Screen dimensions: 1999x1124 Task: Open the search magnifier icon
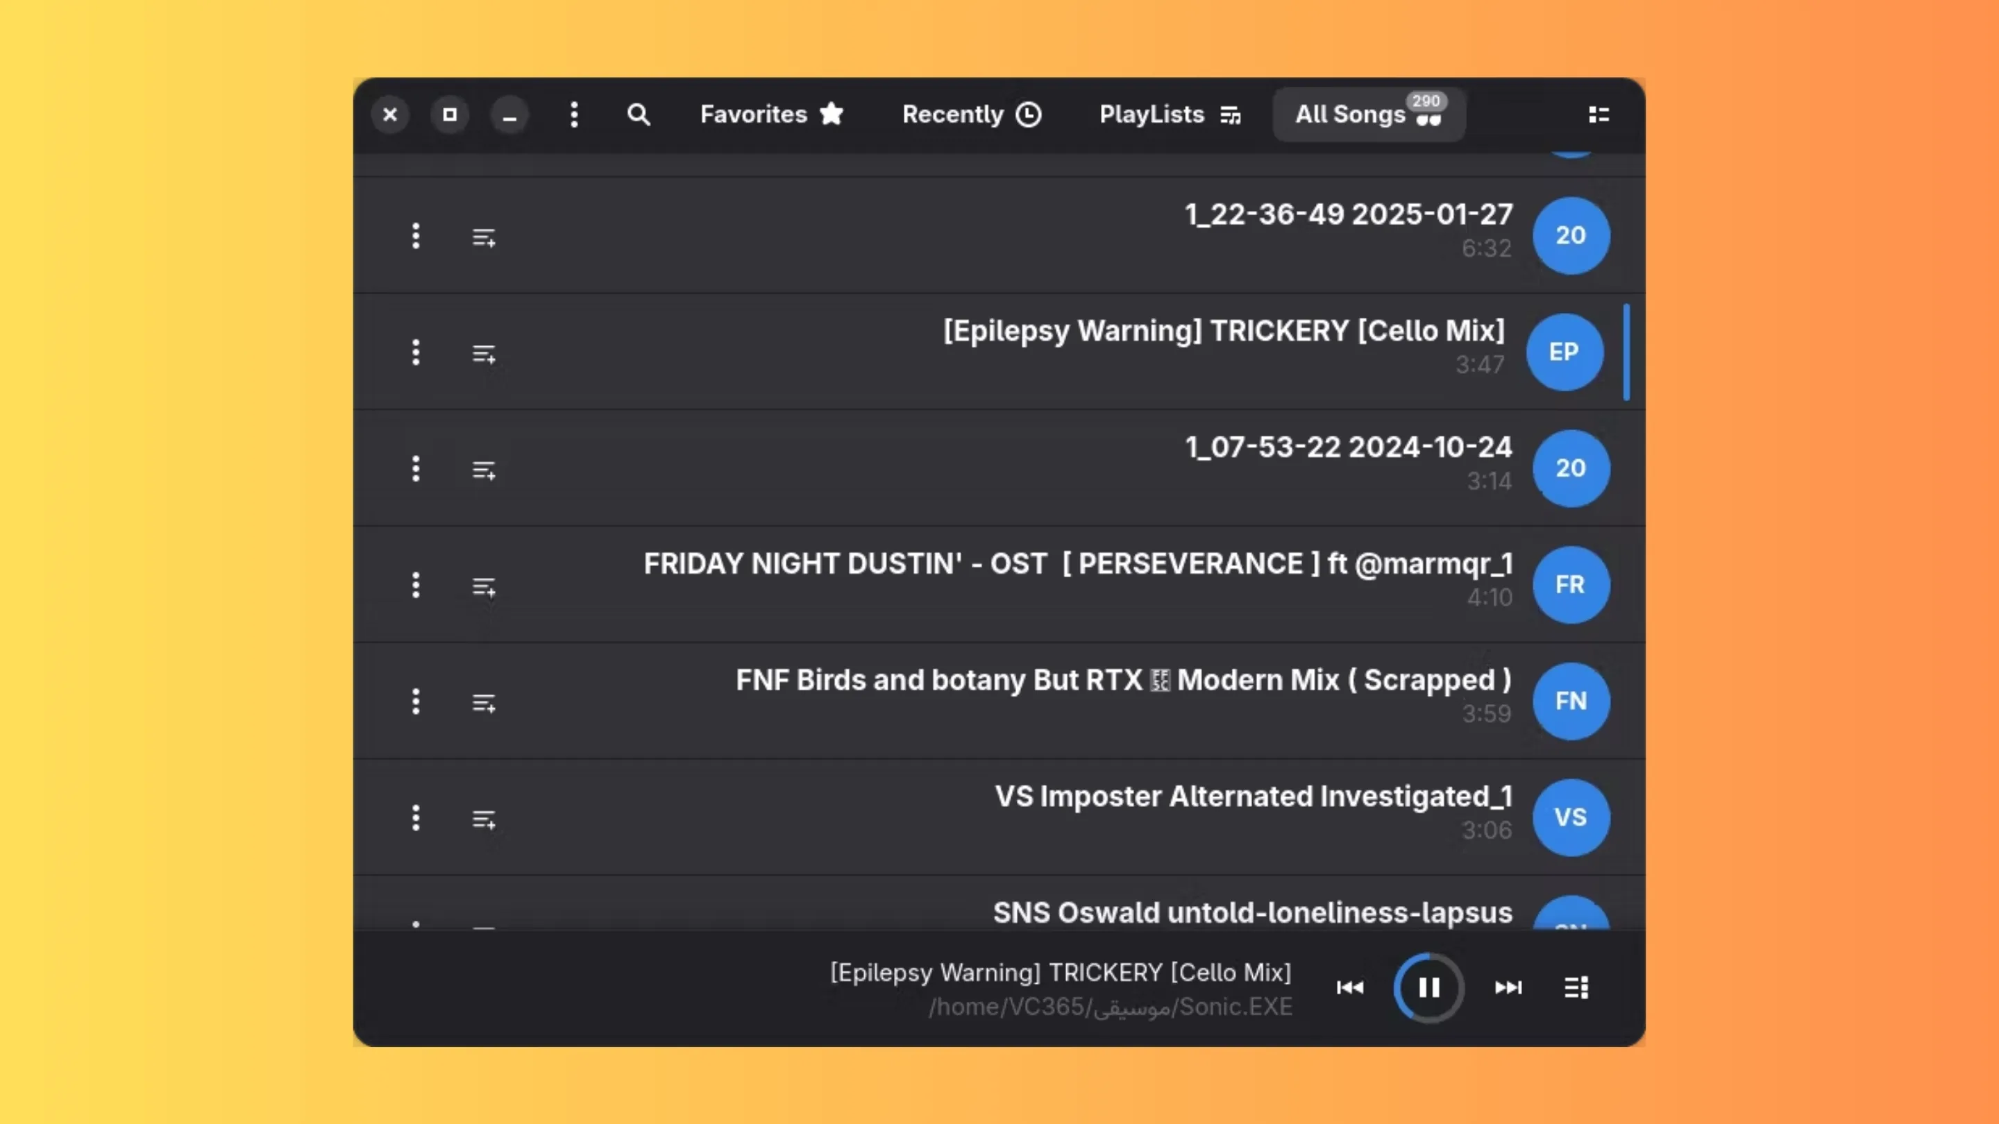point(638,114)
